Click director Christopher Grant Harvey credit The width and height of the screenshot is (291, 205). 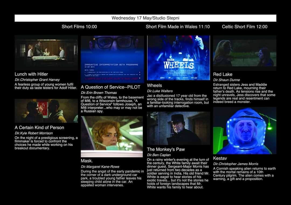tap(37, 80)
